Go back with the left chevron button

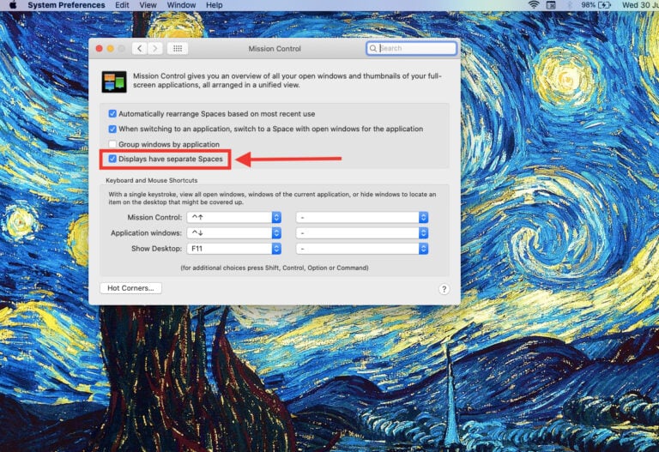pos(140,48)
